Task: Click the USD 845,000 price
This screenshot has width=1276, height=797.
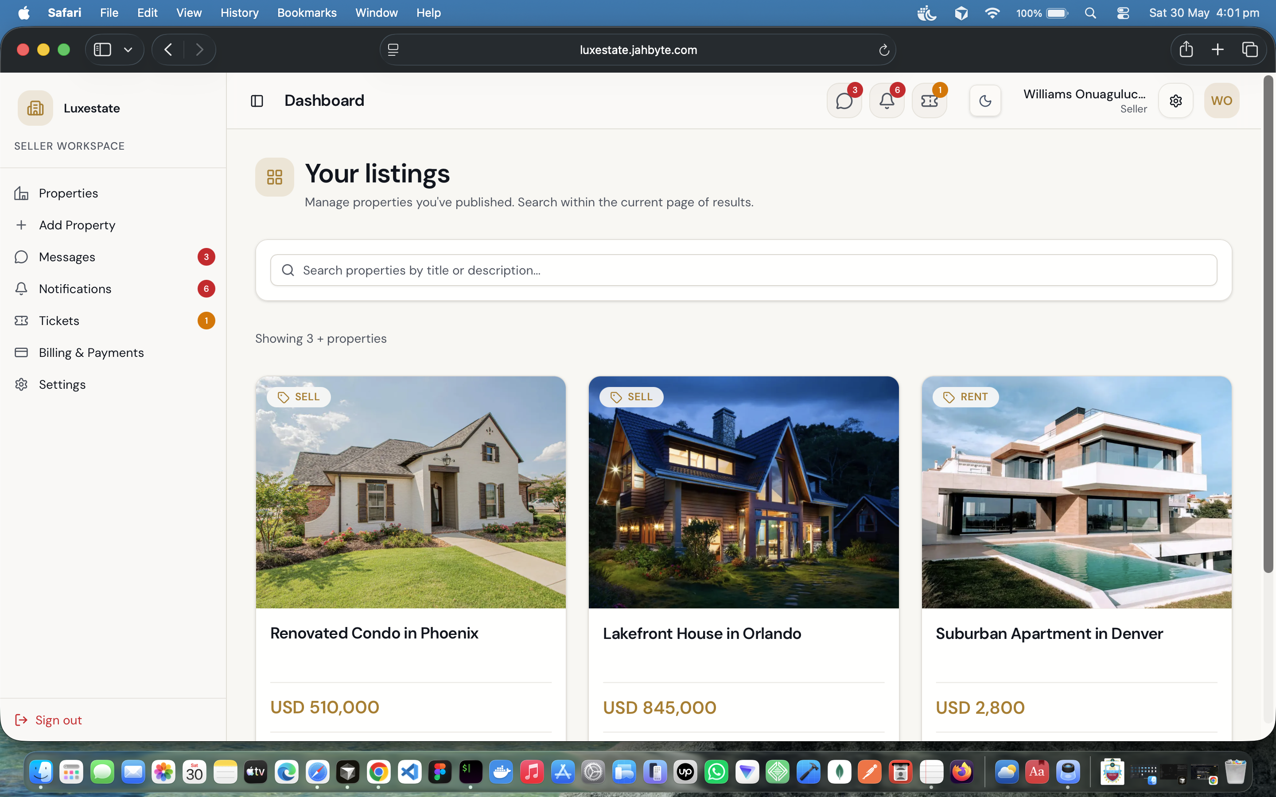Action: click(660, 708)
